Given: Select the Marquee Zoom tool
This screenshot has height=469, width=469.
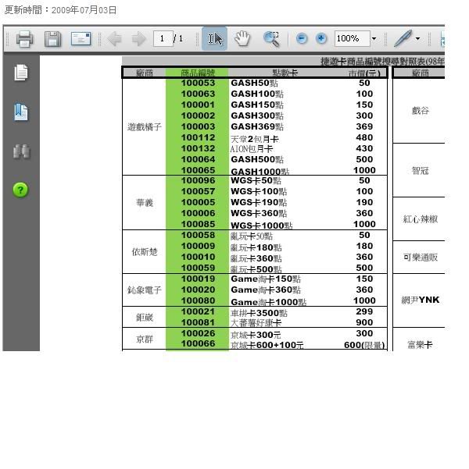Looking at the screenshot, I should pos(271,38).
